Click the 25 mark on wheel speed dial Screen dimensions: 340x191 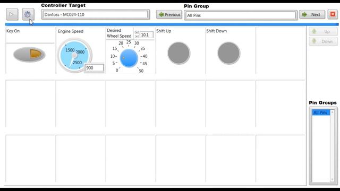[129, 42]
